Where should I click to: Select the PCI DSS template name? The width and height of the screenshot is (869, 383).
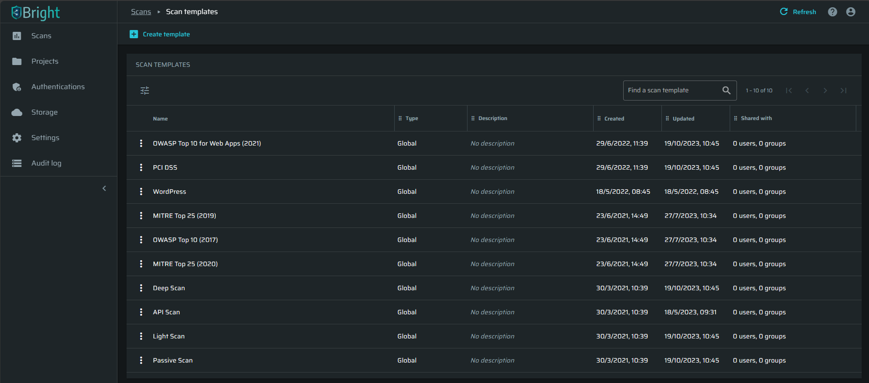point(165,167)
